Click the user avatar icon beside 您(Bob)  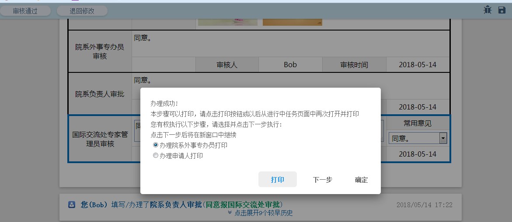(72, 205)
